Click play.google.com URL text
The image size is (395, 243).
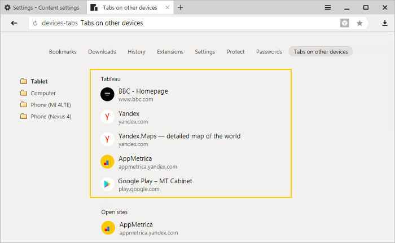[x=139, y=189]
